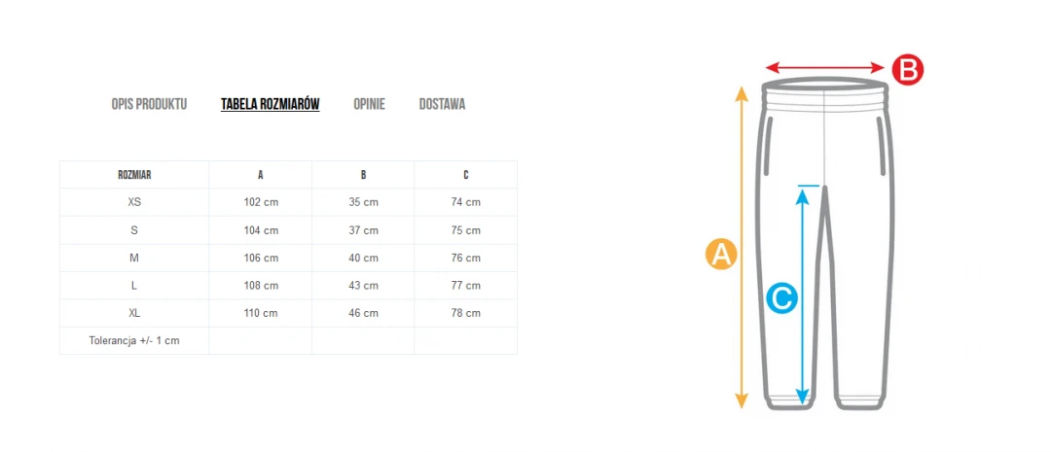
Task: Open the Opis Produktu tab
Action: pyautogui.click(x=149, y=104)
